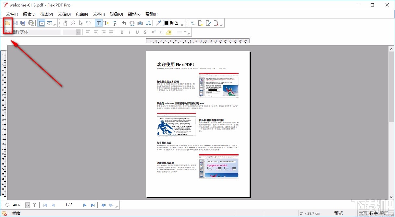The height and width of the screenshot is (217, 395).
Task: Toggle italic text formatting
Action: pyautogui.click(x=129, y=32)
